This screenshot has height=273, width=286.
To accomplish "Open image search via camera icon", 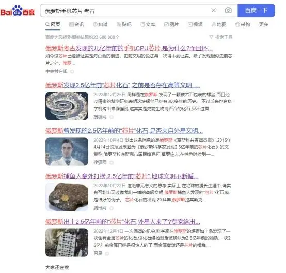I will (228, 10).
